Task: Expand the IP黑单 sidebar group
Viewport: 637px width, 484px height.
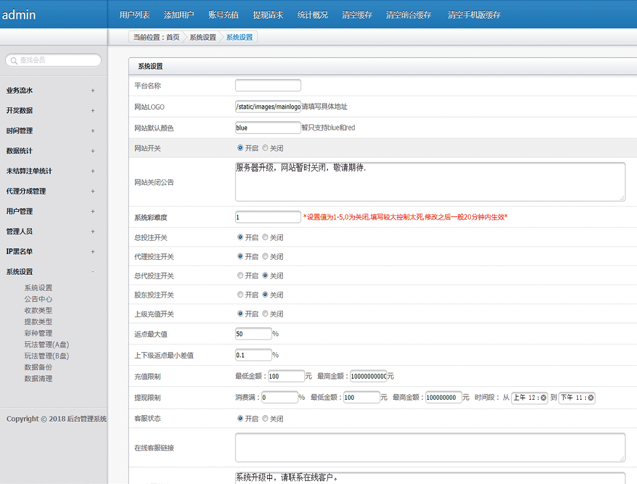Action: coord(93,252)
